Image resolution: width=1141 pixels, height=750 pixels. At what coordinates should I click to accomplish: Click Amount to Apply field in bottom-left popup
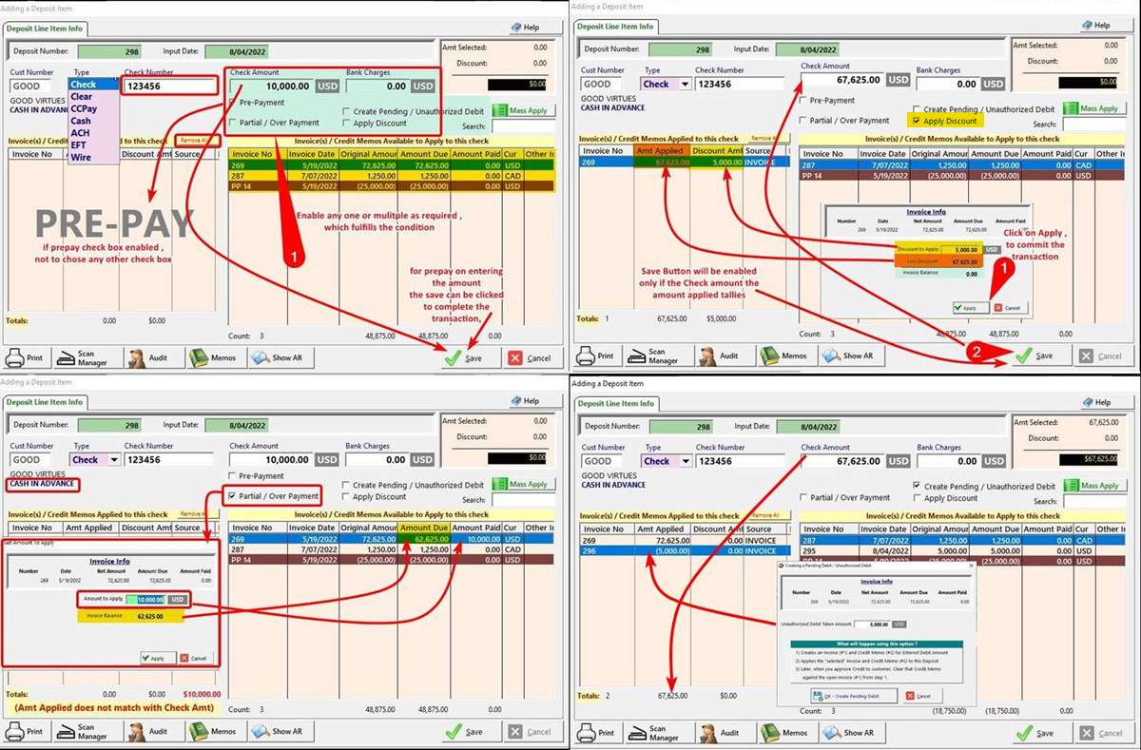click(x=145, y=600)
